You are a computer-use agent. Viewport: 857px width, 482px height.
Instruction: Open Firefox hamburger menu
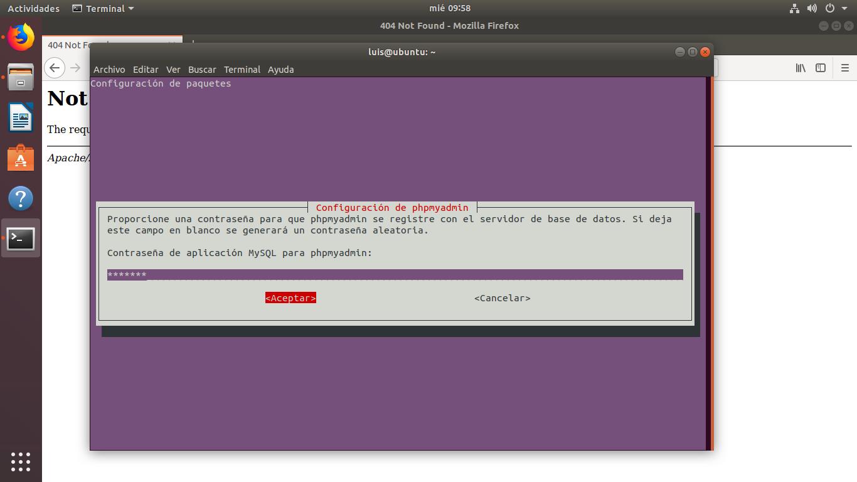[x=844, y=68]
